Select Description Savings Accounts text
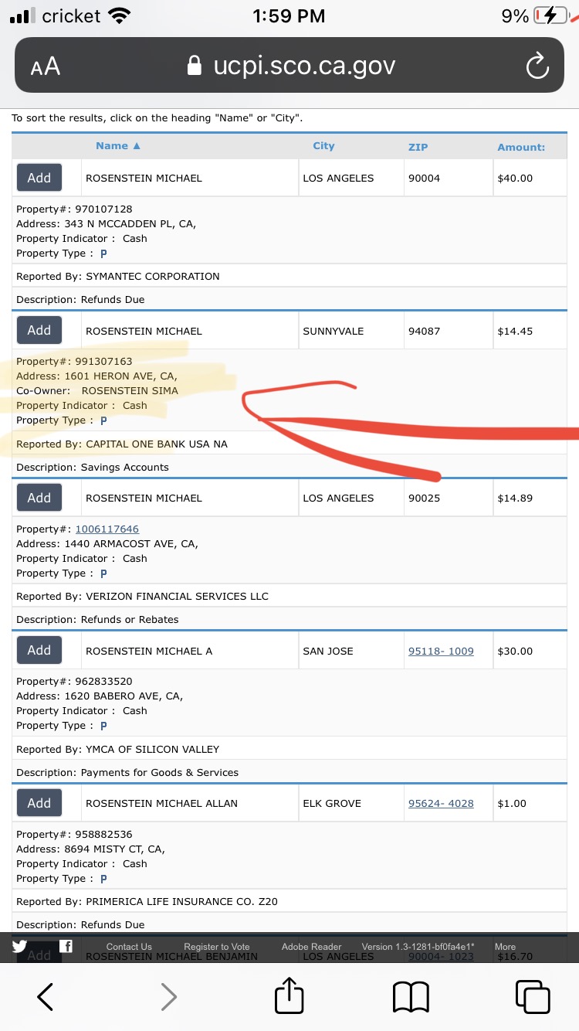Screen dimensions: 579x1031 click(x=93, y=468)
